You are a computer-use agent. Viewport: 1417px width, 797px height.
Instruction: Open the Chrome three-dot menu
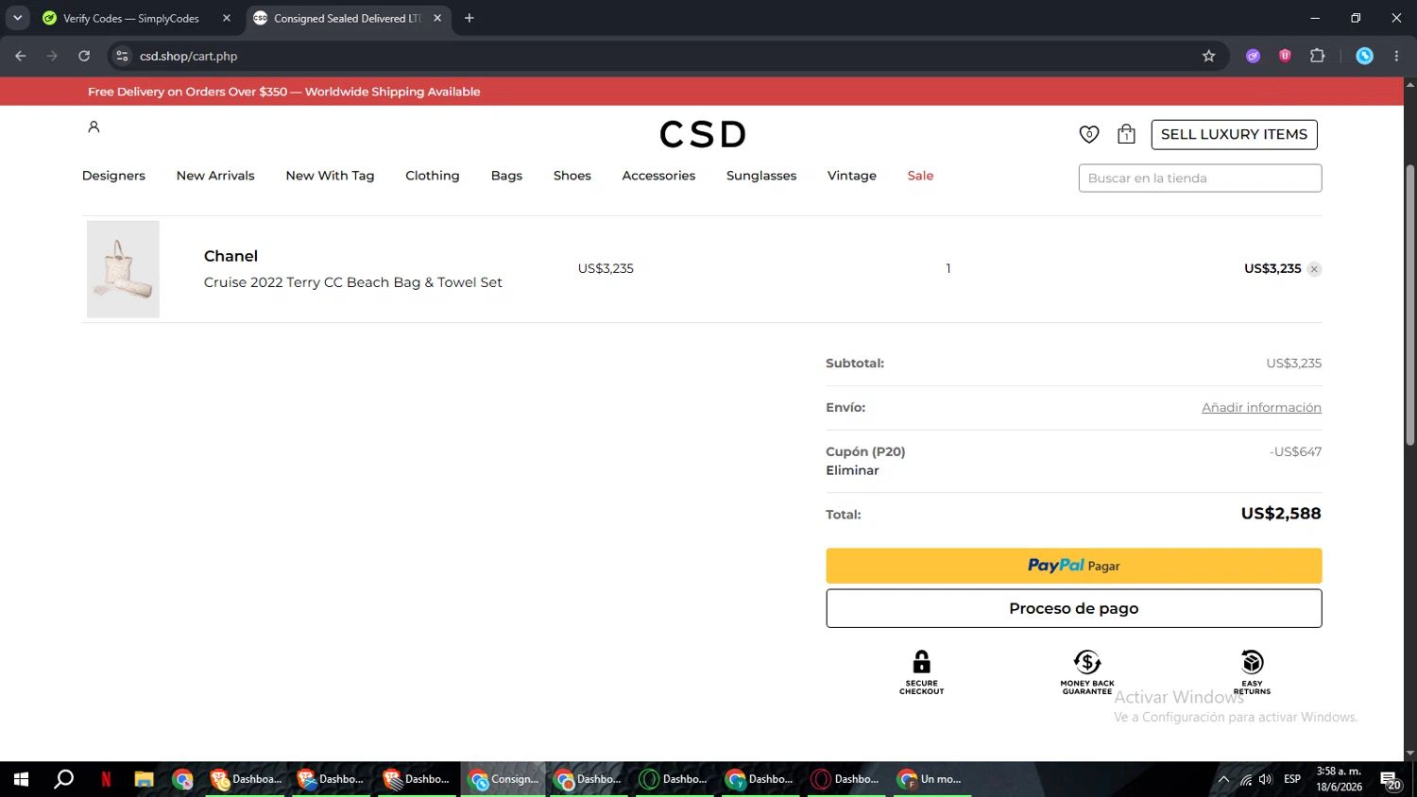coord(1396,56)
